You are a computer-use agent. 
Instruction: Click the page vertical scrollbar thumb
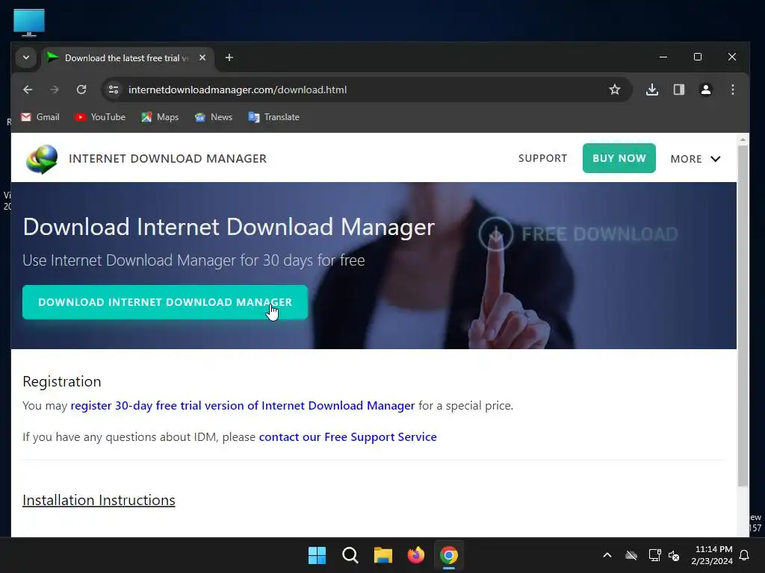pos(743,316)
